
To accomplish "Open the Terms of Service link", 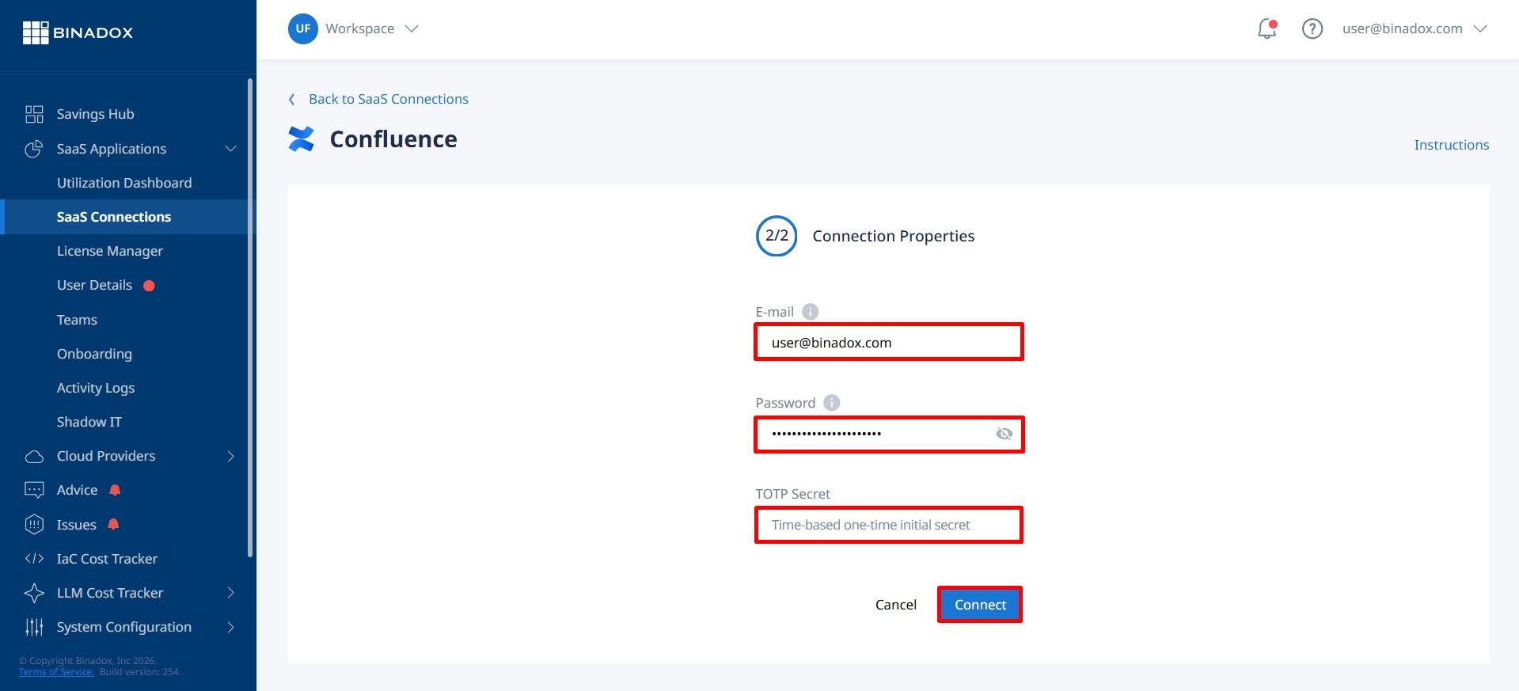I will click(56, 672).
